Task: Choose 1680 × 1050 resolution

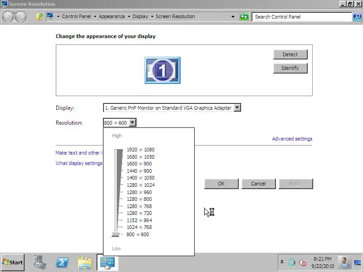Action: tap(141, 157)
